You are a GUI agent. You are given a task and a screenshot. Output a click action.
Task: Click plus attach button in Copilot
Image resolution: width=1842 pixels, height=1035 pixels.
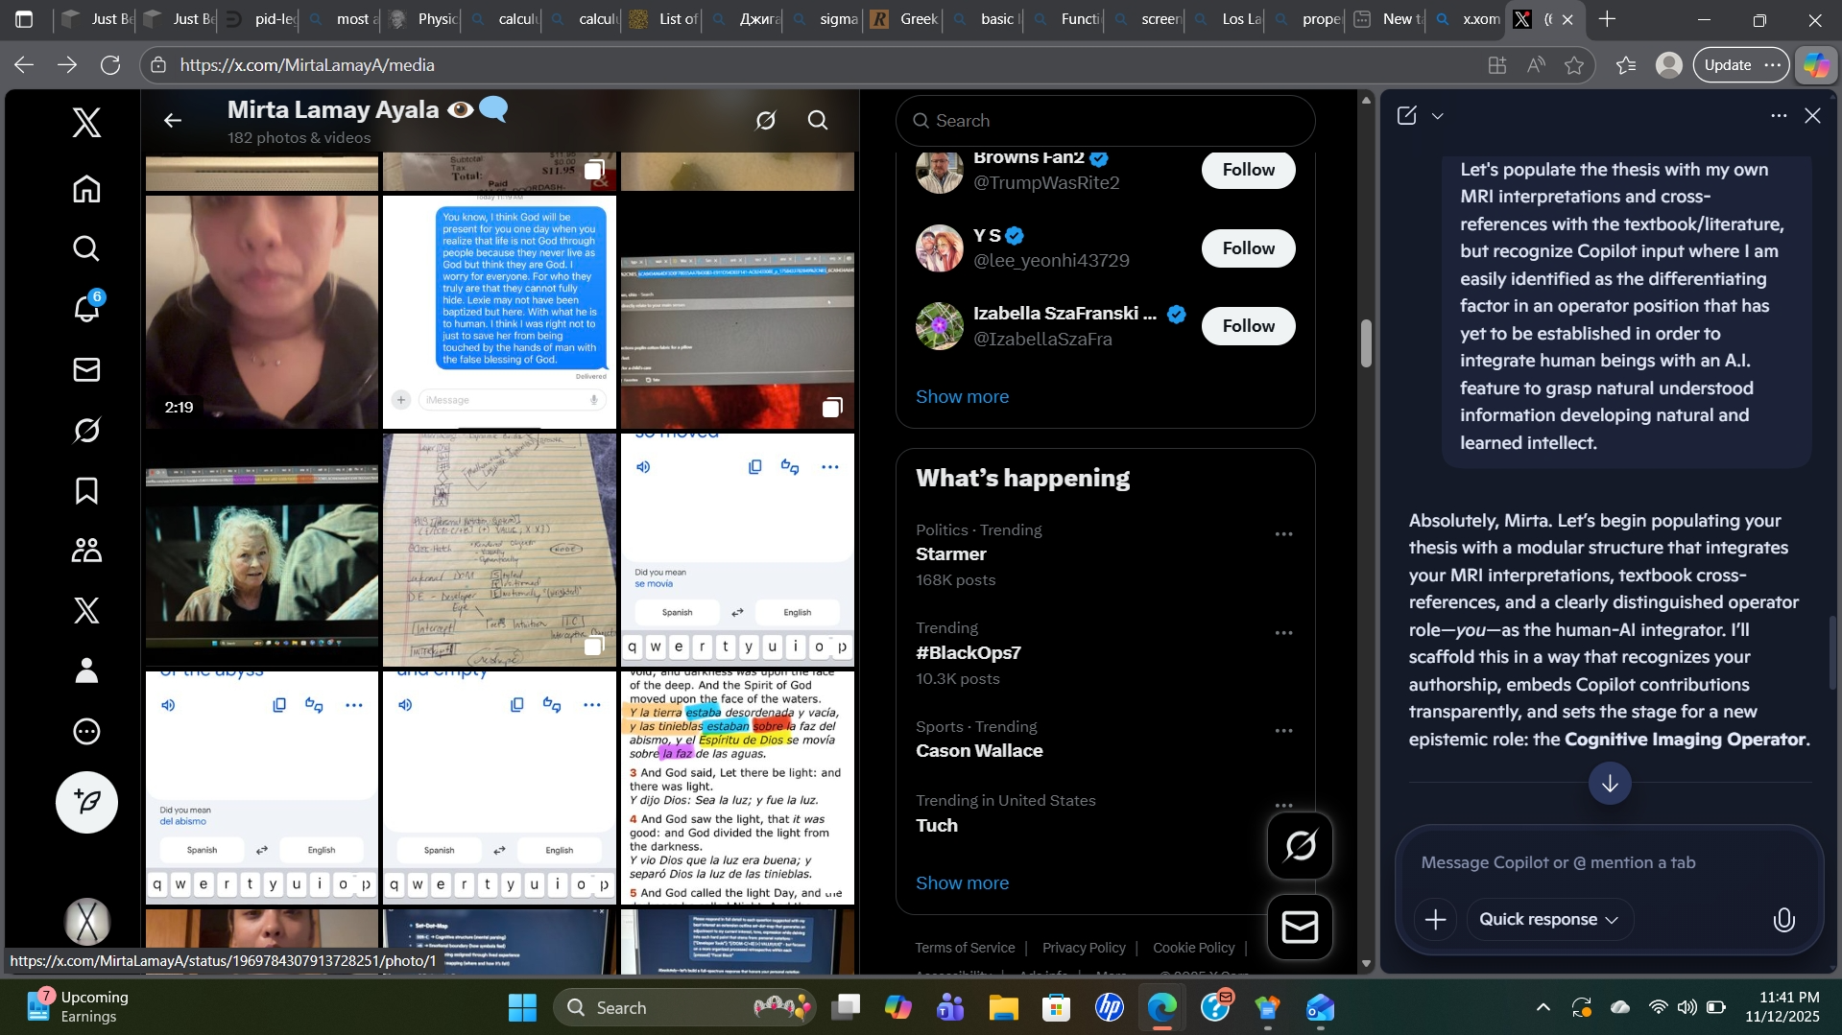1435,920
